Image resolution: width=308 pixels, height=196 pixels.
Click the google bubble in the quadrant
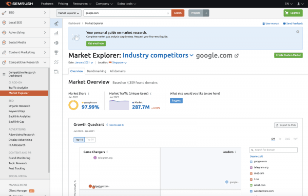(227, 182)
